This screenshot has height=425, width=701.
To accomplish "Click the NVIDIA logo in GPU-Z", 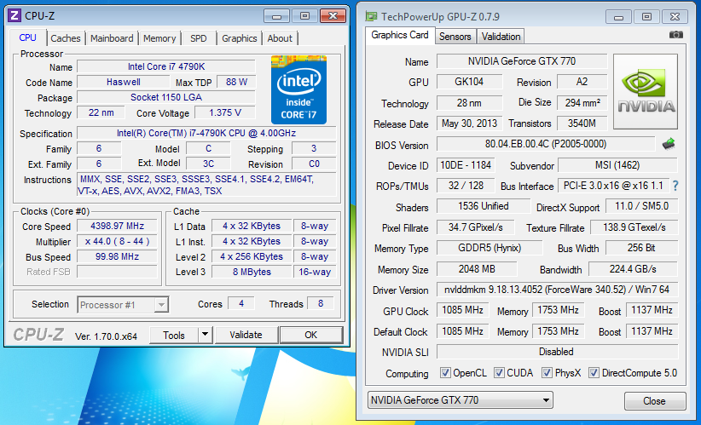I will 645,91.
